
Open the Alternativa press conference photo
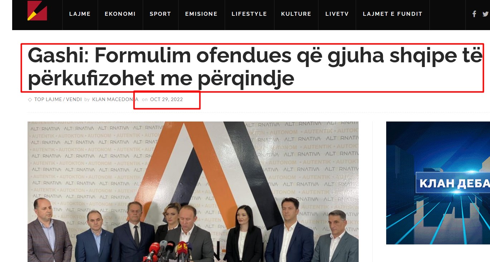(x=193, y=192)
